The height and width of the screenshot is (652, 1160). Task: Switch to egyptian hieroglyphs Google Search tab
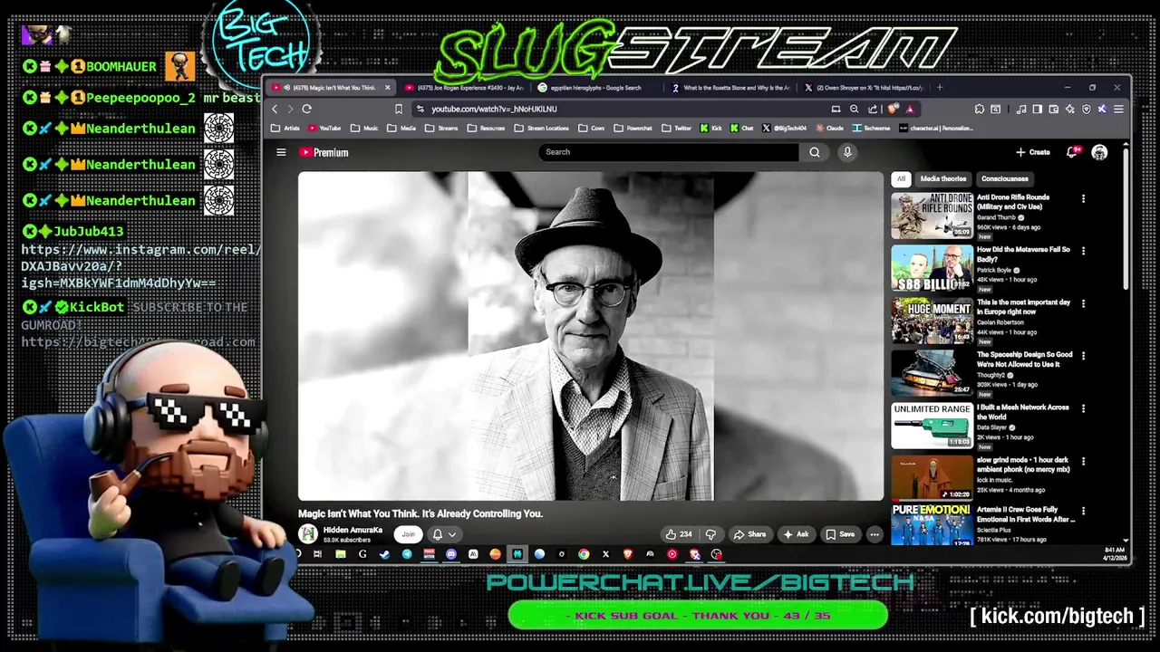tap(596, 88)
